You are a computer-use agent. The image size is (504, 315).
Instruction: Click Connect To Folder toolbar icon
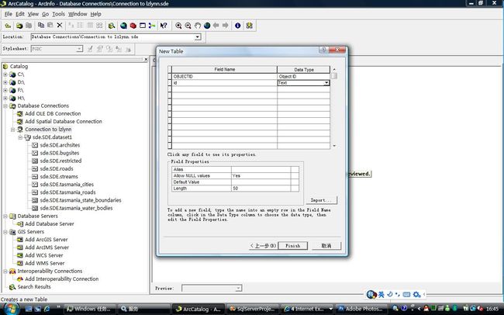tap(19, 26)
